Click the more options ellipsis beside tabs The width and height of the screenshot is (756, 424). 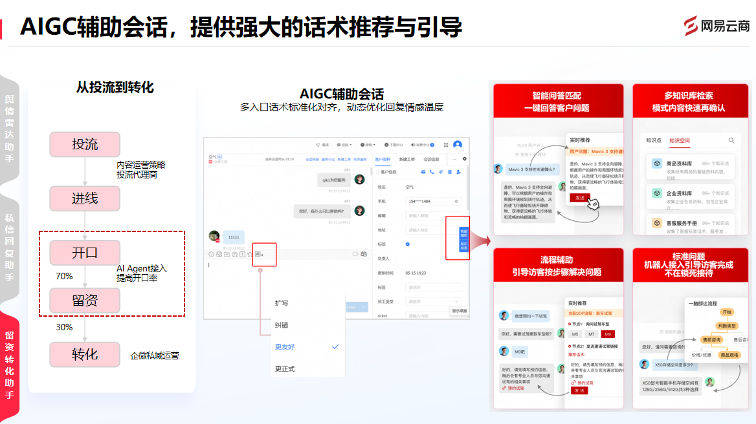coord(454,159)
